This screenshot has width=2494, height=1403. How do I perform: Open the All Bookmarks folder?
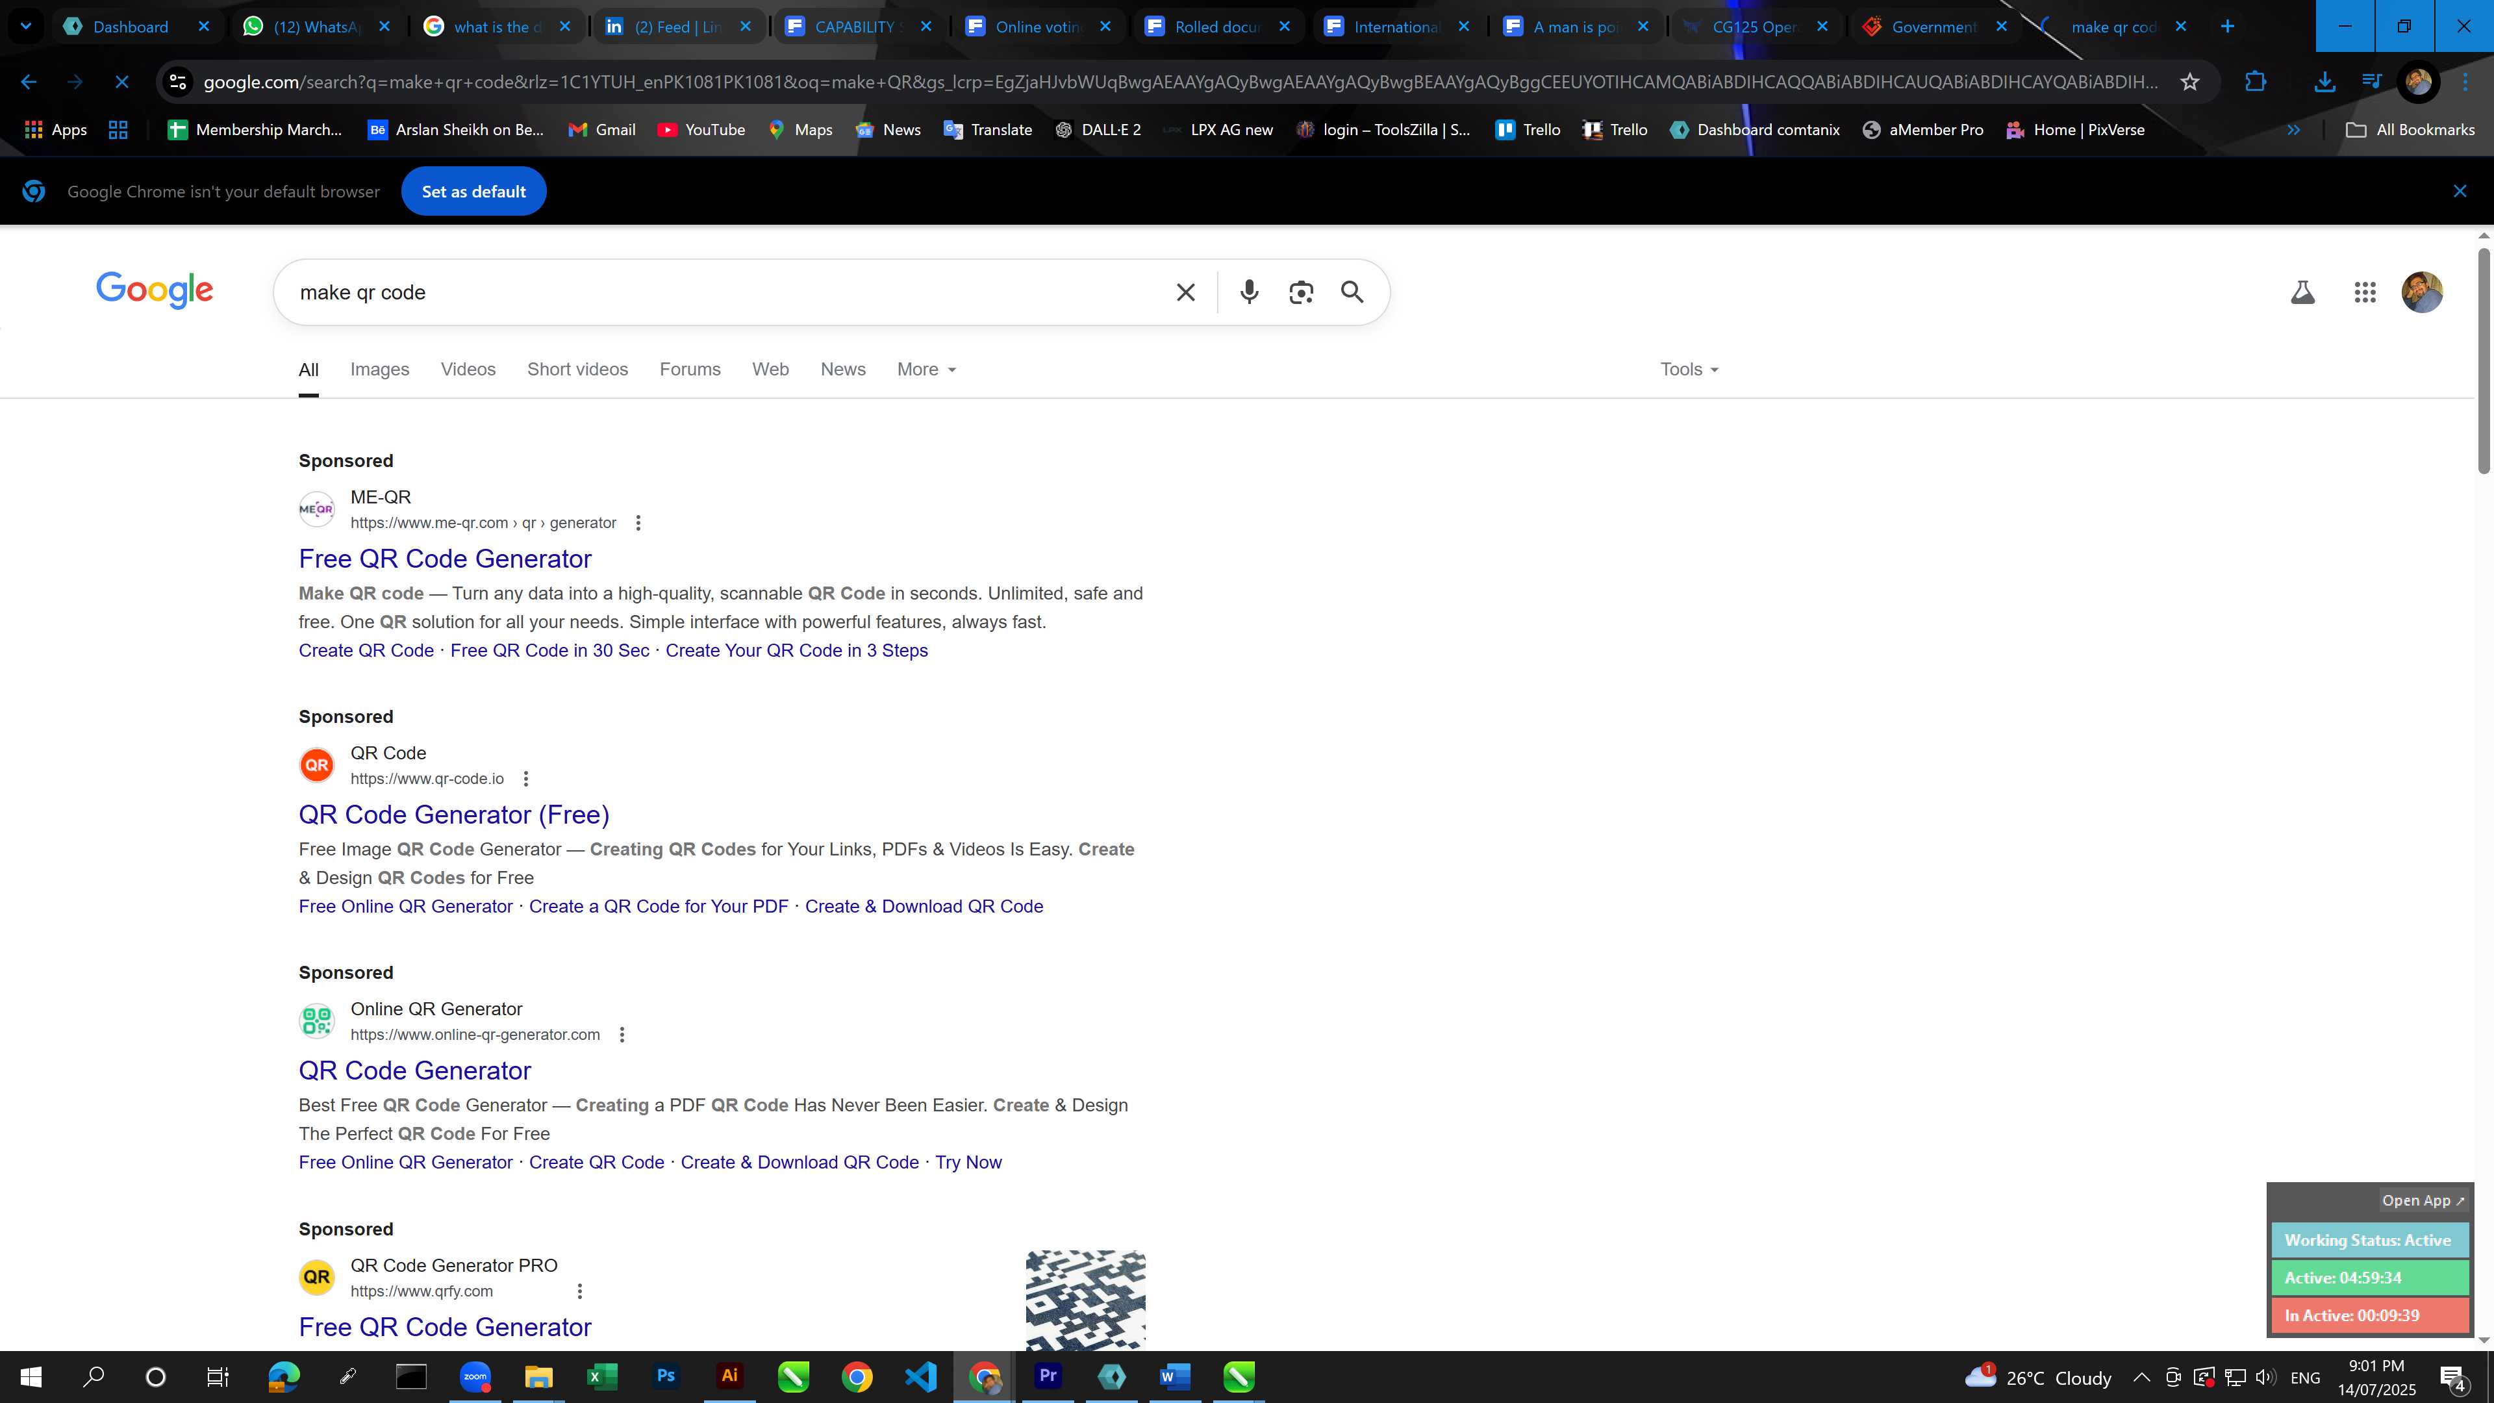[2410, 129]
